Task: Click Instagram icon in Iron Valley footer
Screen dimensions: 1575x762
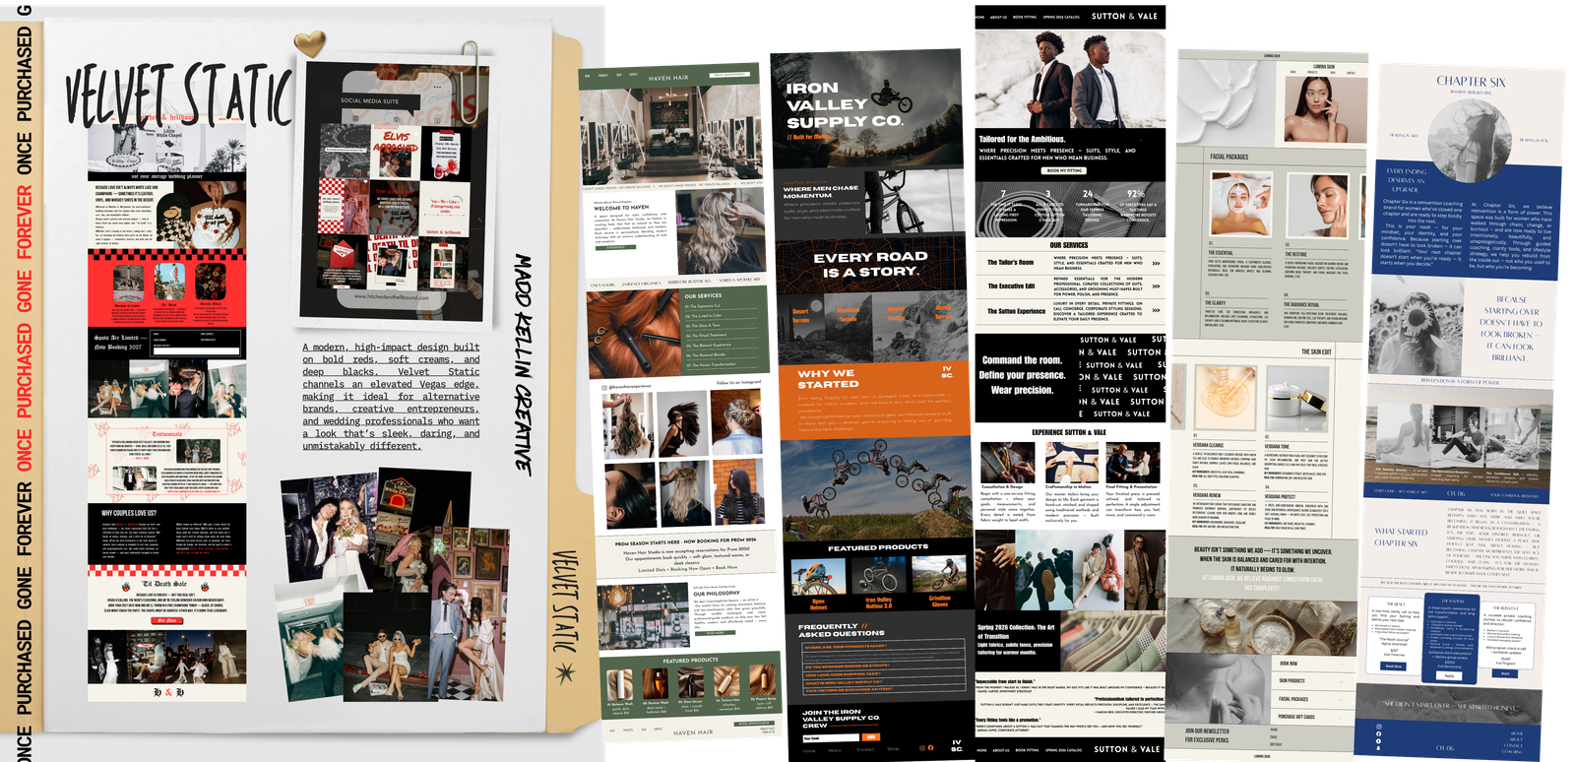Action: [922, 748]
